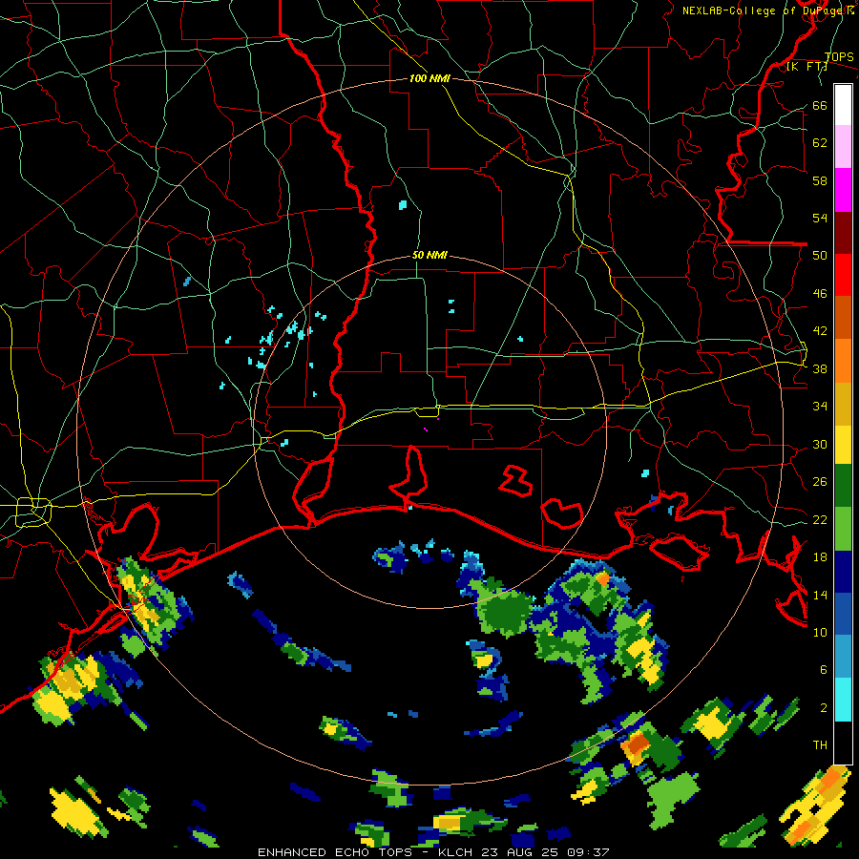This screenshot has width=859, height=859.
Task: Click the "26" legend value
Action: click(x=820, y=482)
